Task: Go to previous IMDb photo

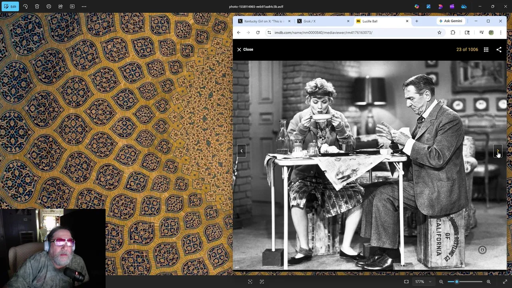Action: pos(242,151)
